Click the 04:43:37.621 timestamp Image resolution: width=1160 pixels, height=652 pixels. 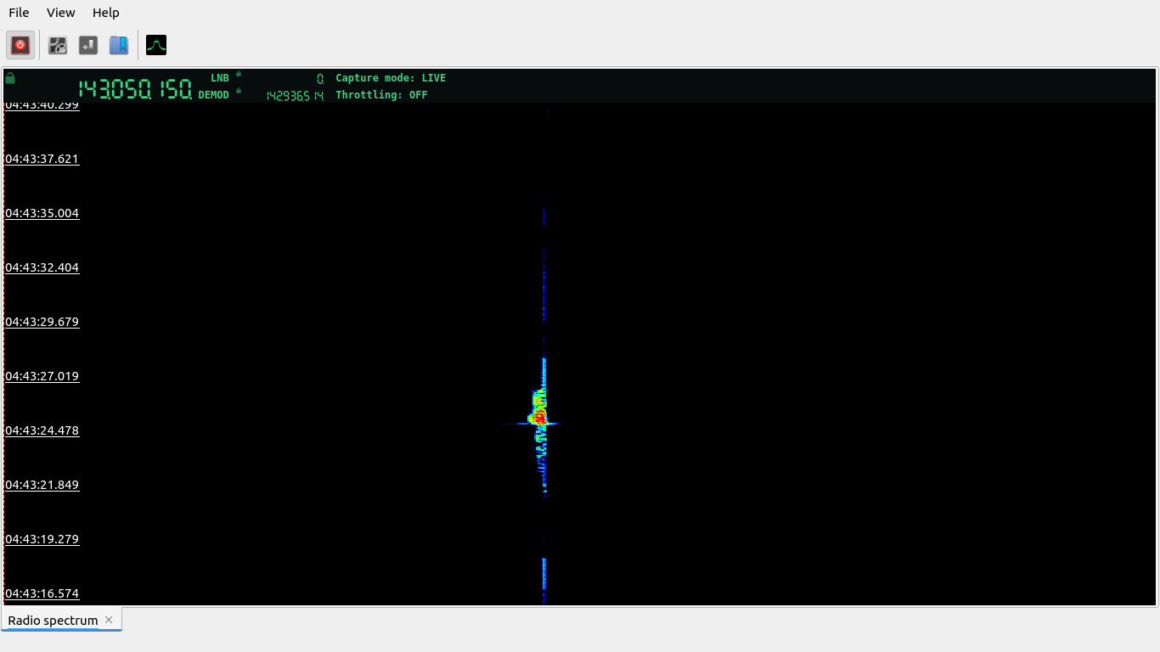[42, 159]
